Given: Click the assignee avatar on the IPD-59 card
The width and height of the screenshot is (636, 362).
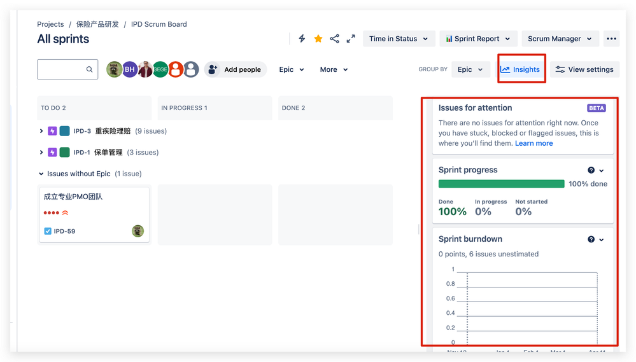Looking at the screenshot, I should [138, 231].
